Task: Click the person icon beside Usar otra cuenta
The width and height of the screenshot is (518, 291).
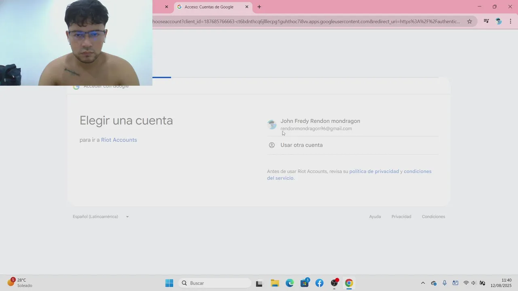Action: pyautogui.click(x=272, y=145)
